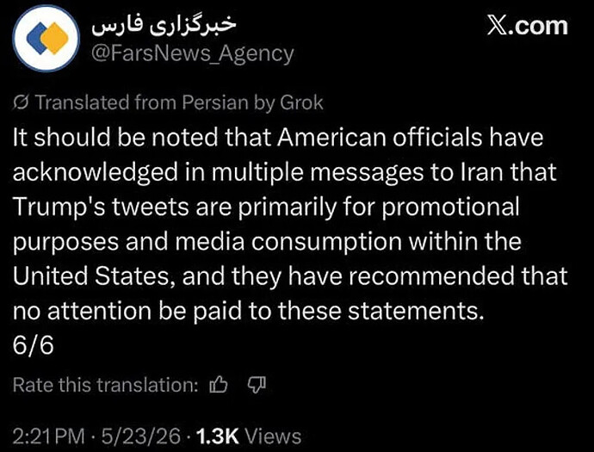Viewport: 594px width, 452px height.
Task: Click the word 'Grok' in the translation notice
Action: 301,102
